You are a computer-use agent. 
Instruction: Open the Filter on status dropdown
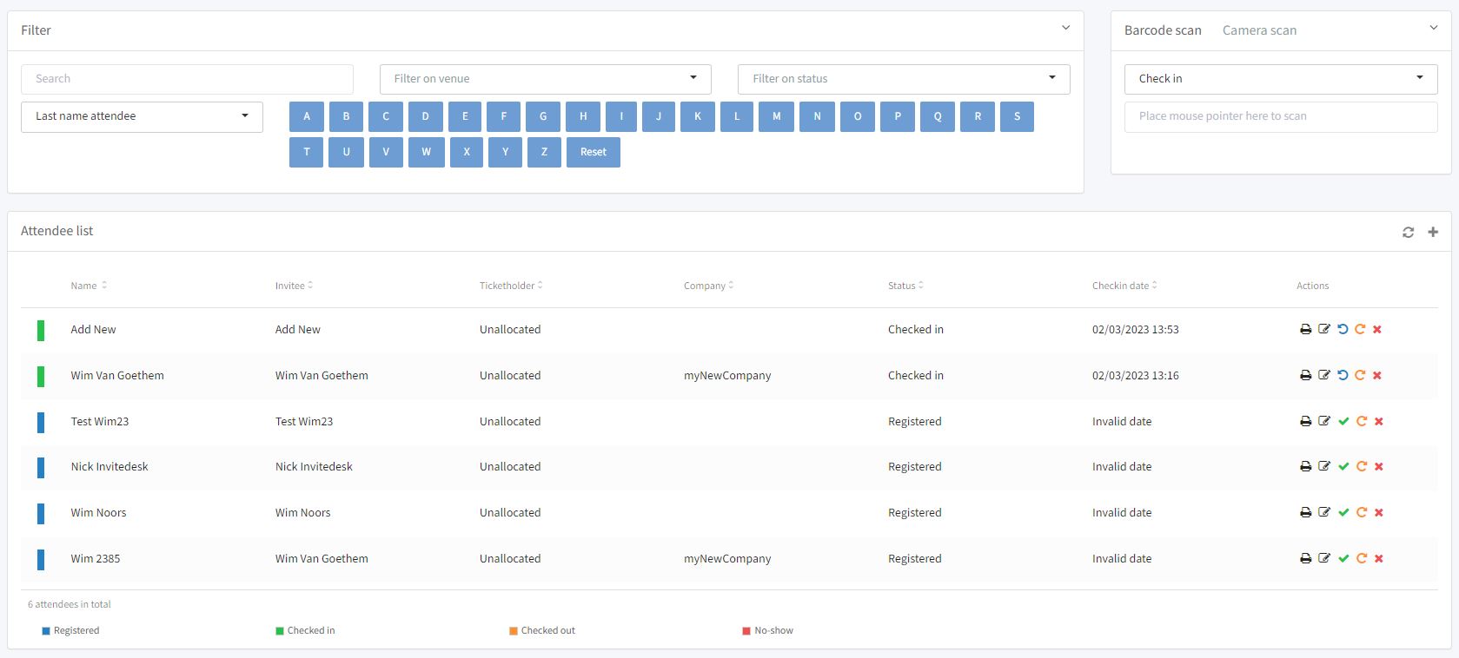[904, 79]
